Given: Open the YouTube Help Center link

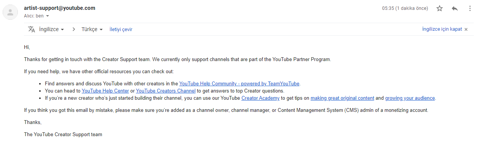Looking at the screenshot, I should (105, 91).
